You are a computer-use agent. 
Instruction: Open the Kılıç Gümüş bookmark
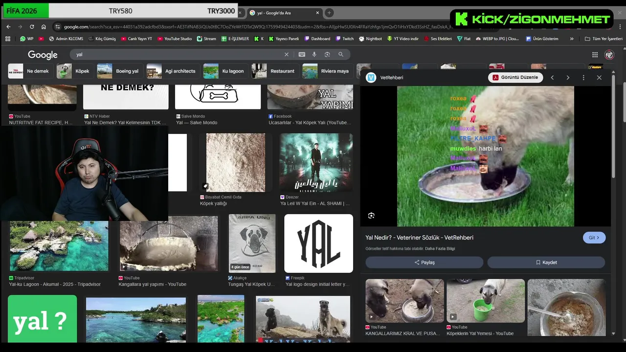(102, 39)
